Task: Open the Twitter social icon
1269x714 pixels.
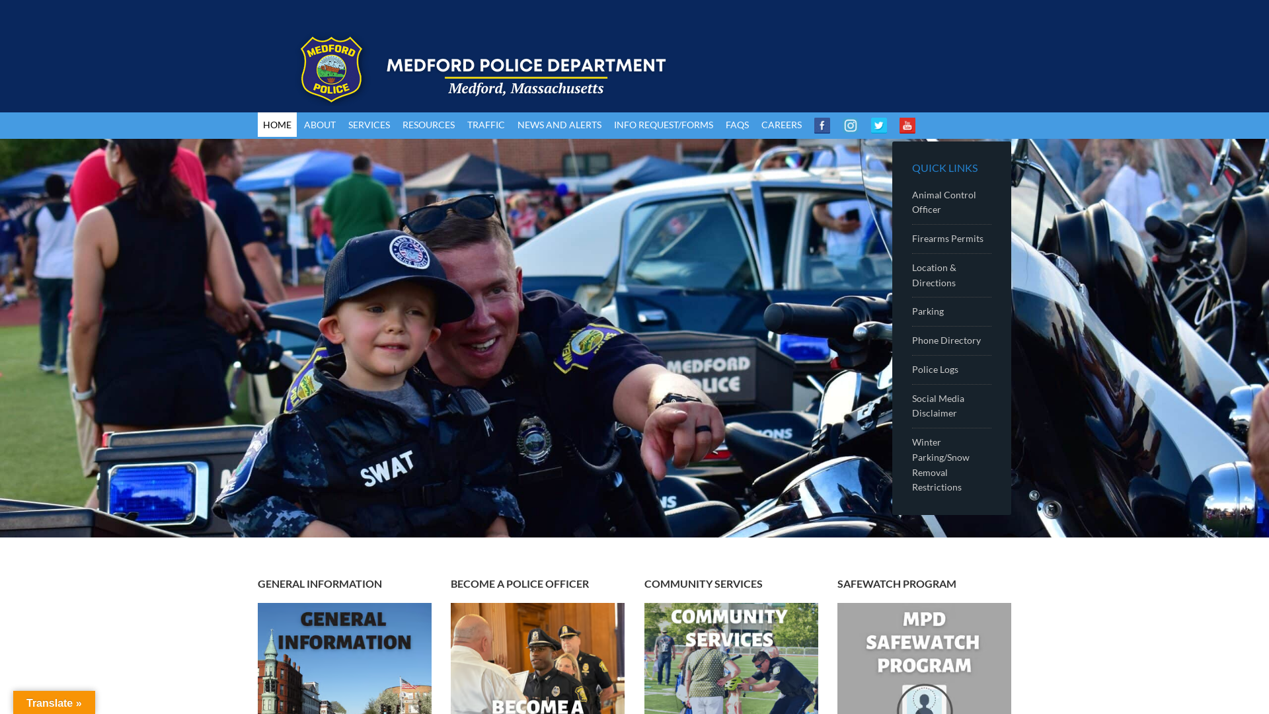Action: [x=878, y=126]
